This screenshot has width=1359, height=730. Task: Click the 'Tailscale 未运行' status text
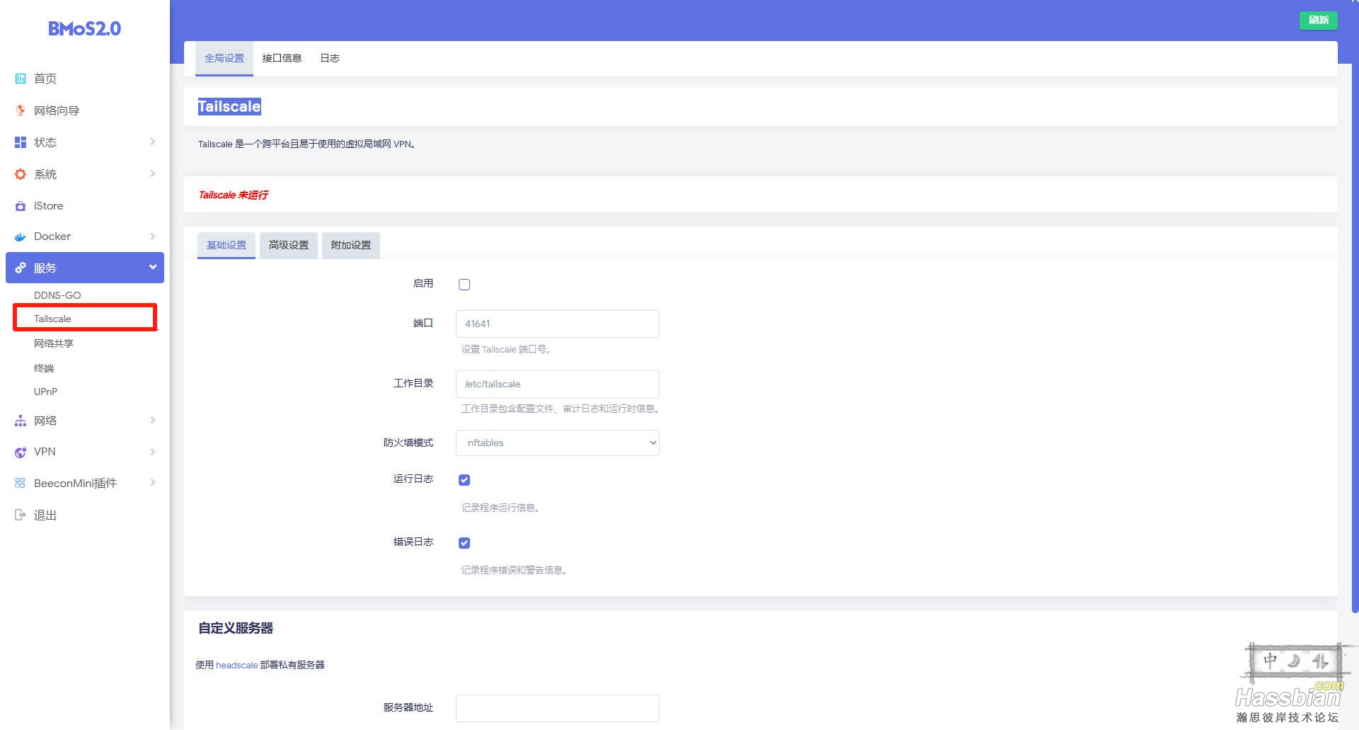pyautogui.click(x=233, y=195)
